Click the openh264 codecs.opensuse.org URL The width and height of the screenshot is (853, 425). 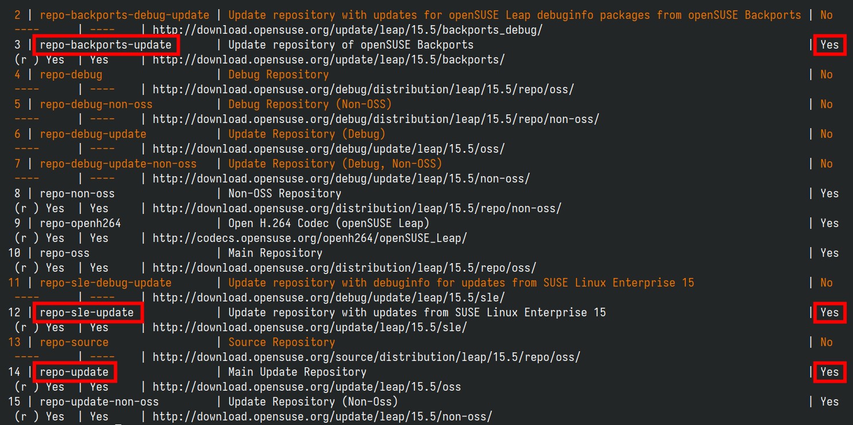coord(310,238)
